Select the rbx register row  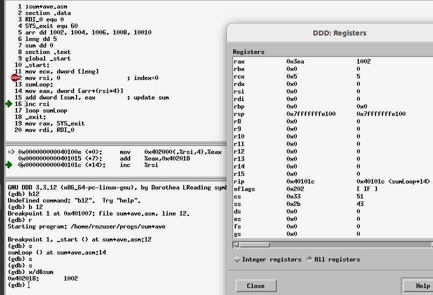[x=333, y=69]
